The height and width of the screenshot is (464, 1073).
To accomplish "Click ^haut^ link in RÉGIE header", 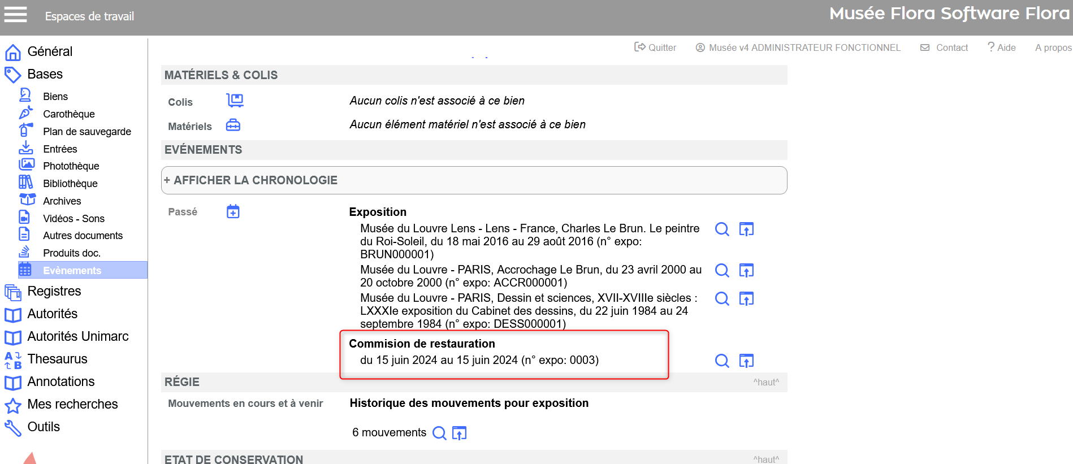I will [x=766, y=382].
